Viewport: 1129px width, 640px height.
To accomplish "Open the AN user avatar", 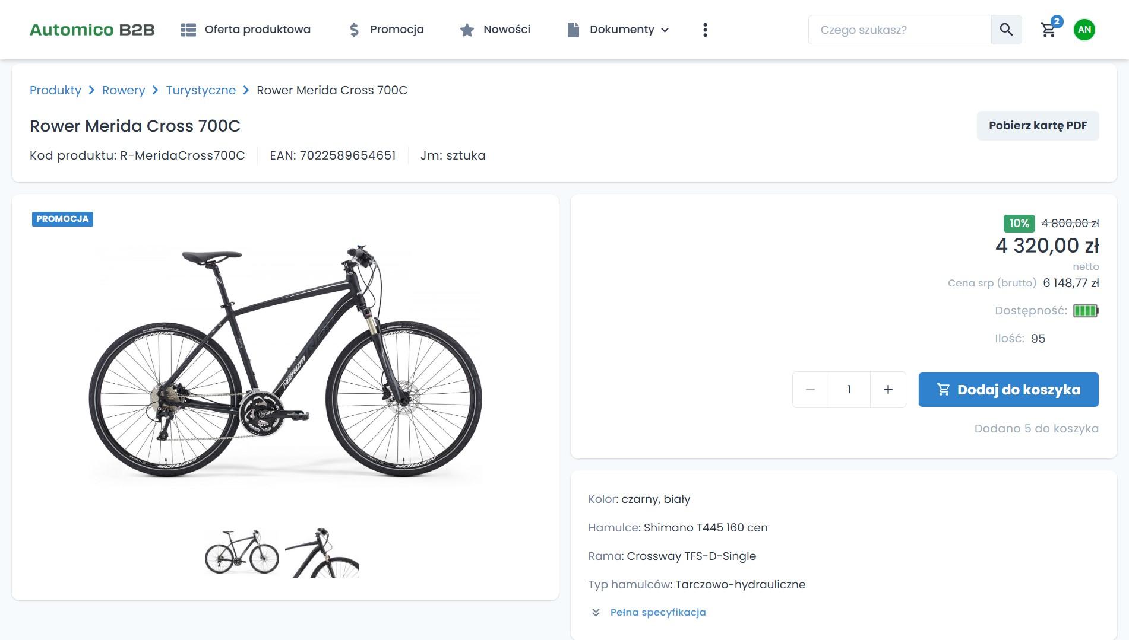I will (1084, 30).
